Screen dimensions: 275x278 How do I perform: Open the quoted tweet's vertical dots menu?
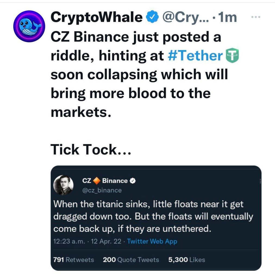260,181
